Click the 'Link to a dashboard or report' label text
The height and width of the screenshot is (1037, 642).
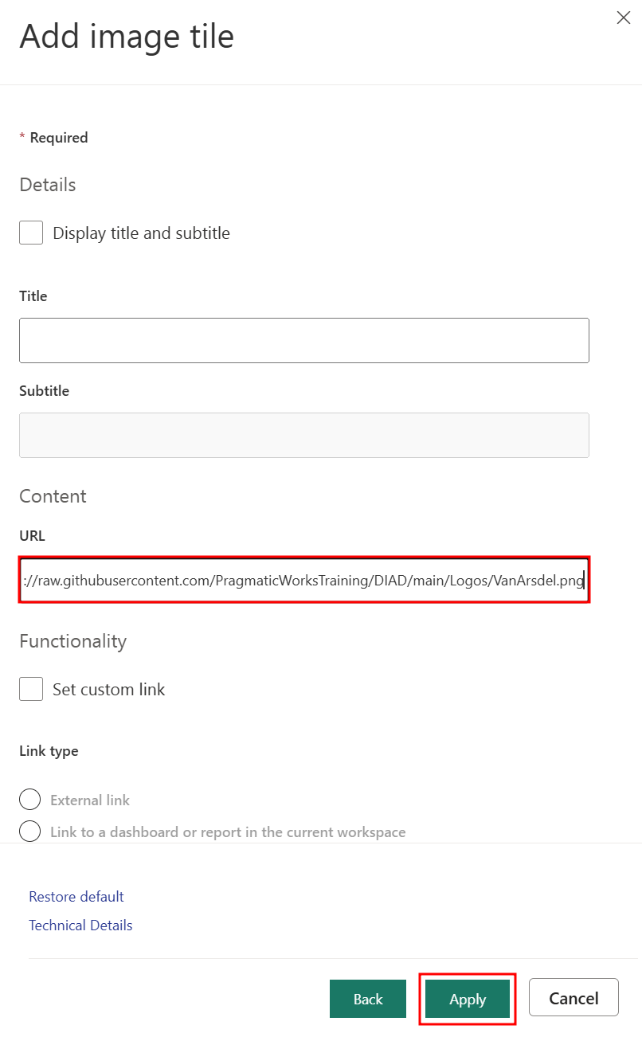pos(228,832)
